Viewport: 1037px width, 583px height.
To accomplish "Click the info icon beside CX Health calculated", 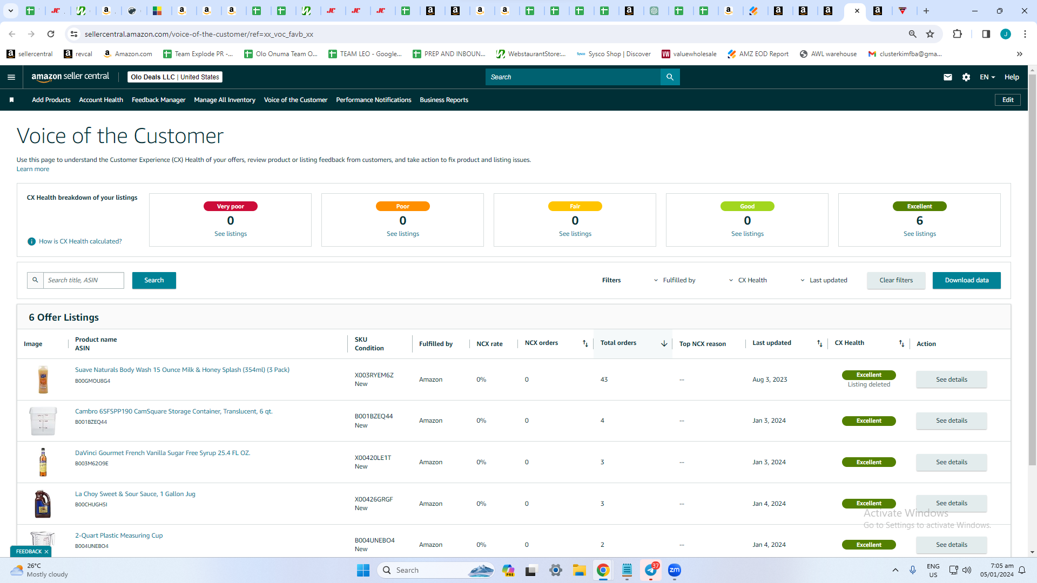I will pyautogui.click(x=31, y=241).
